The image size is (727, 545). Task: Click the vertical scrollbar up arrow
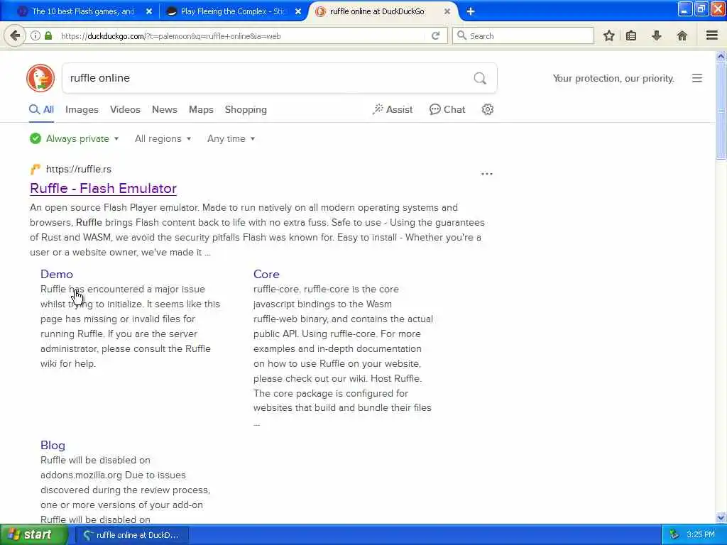721,57
